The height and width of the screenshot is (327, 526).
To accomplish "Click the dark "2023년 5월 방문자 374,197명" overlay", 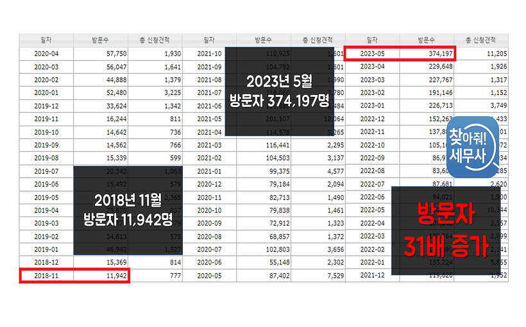I will 280,90.
